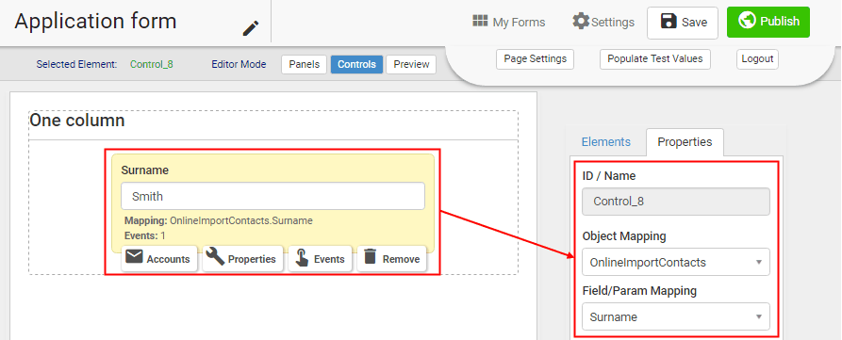Switch editor mode to Preview

click(411, 64)
